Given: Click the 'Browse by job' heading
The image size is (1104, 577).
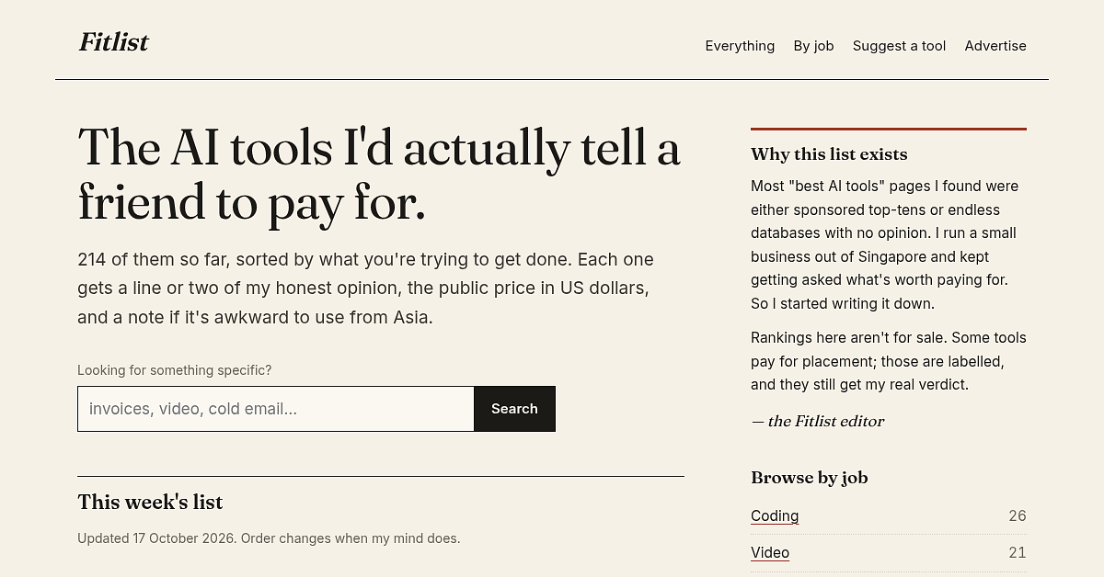Looking at the screenshot, I should pyautogui.click(x=810, y=478).
